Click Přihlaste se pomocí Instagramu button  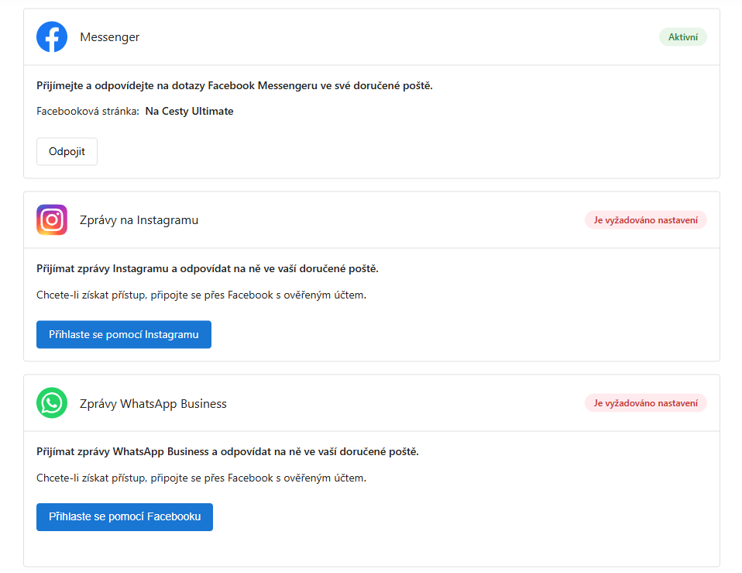tap(123, 334)
